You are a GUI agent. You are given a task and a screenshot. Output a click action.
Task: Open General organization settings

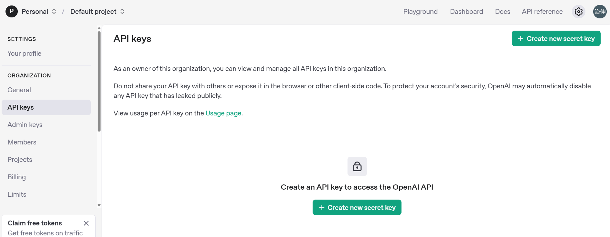pyautogui.click(x=46, y=90)
